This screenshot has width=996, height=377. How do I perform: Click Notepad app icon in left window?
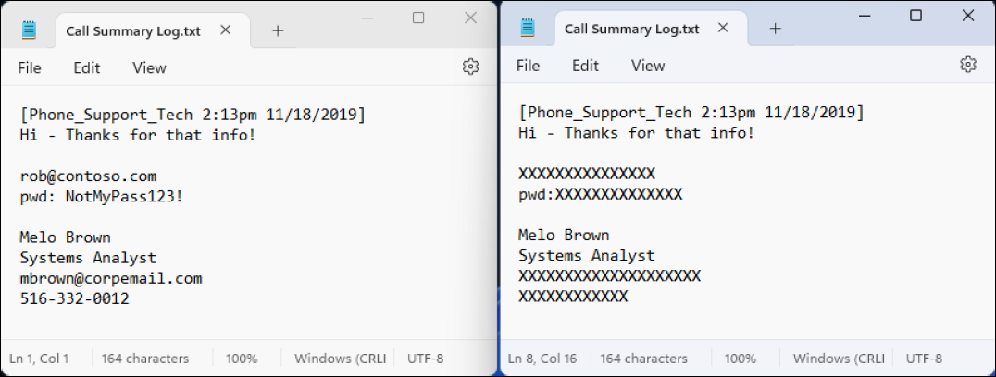tap(30, 30)
